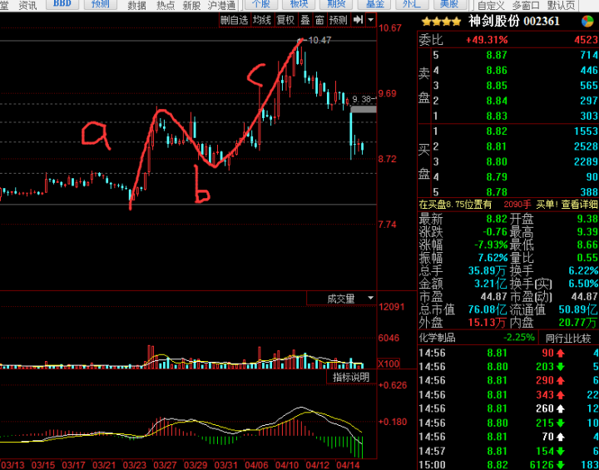This screenshot has height=470, width=599.
Task: Toggle 复权 price adjustment
Action: pyautogui.click(x=285, y=20)
